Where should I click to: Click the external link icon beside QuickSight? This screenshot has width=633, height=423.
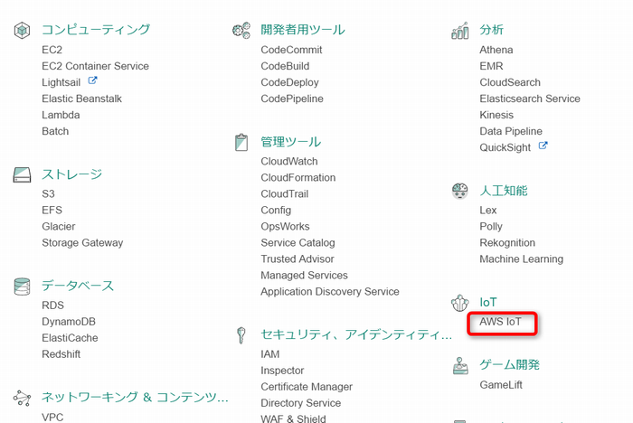543,146
